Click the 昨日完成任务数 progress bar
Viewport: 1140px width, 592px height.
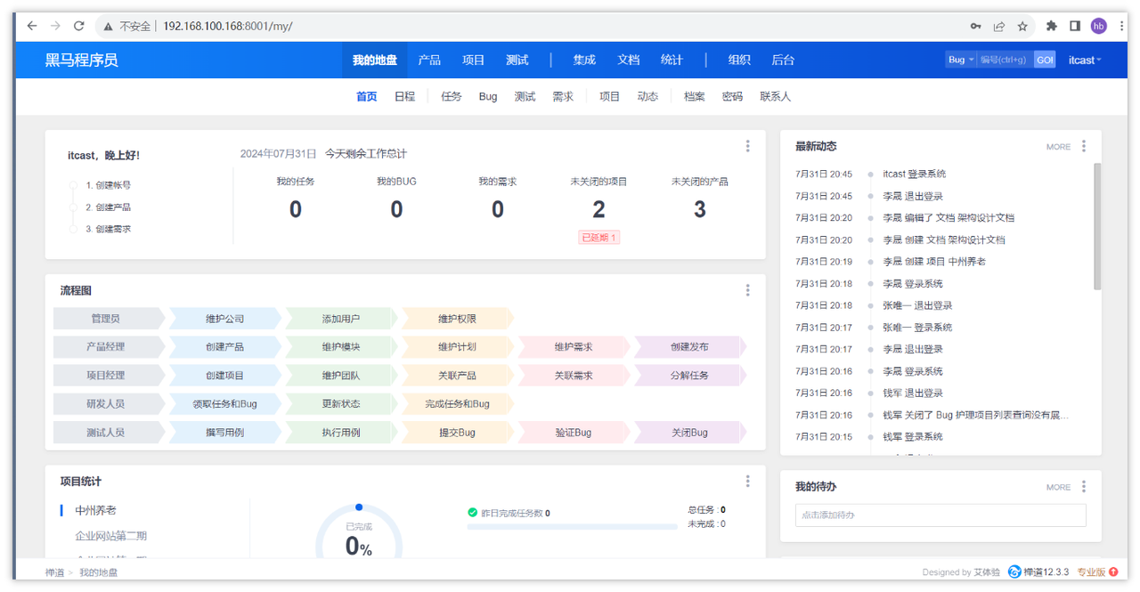coord(573,527)
